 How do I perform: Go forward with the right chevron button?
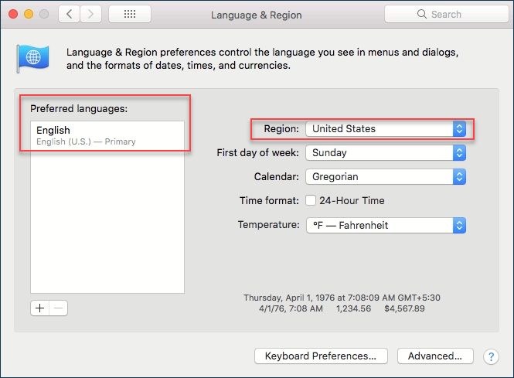tap(90, 14)
